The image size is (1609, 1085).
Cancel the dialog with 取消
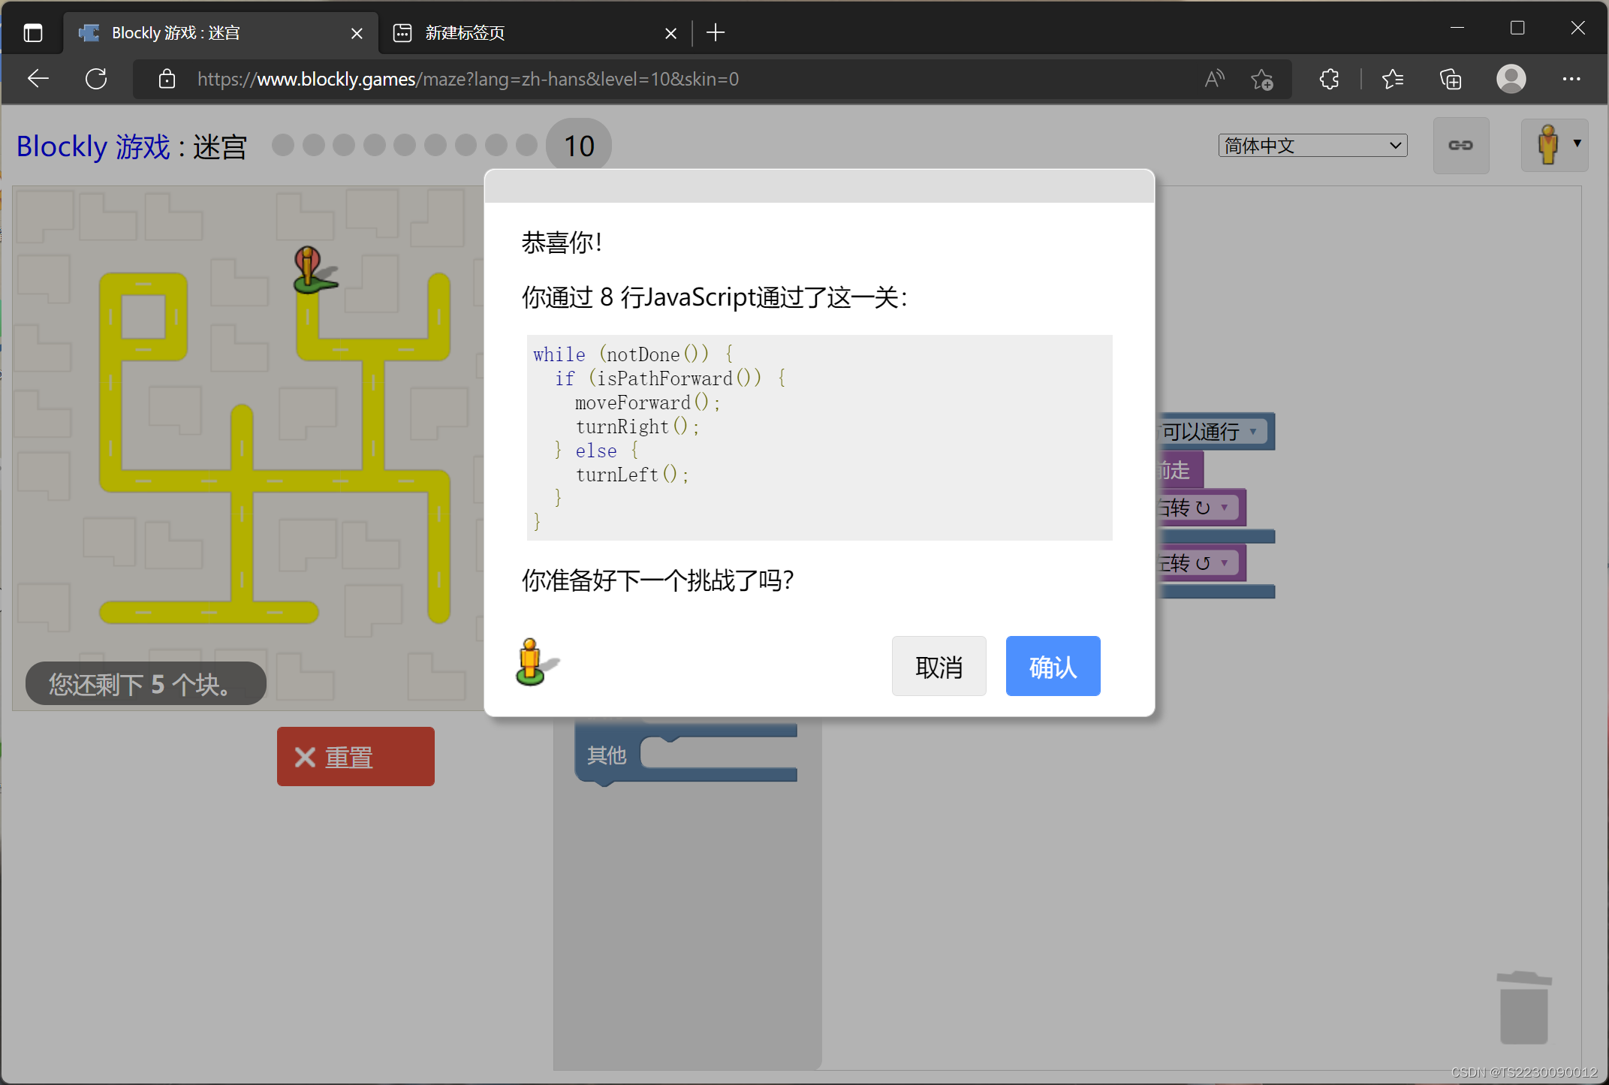coord(939,666)
